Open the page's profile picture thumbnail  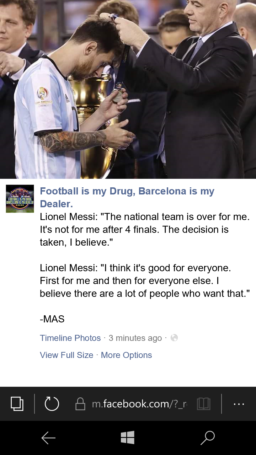20,199
